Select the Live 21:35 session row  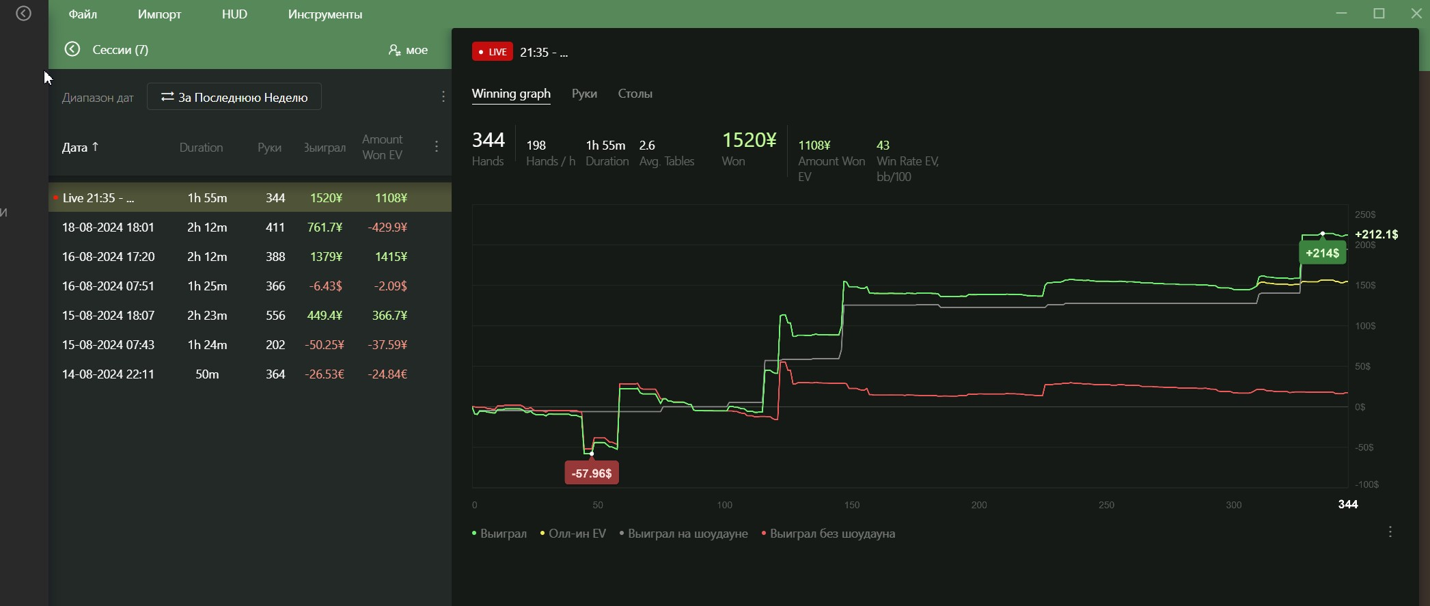tap(250, 197)
